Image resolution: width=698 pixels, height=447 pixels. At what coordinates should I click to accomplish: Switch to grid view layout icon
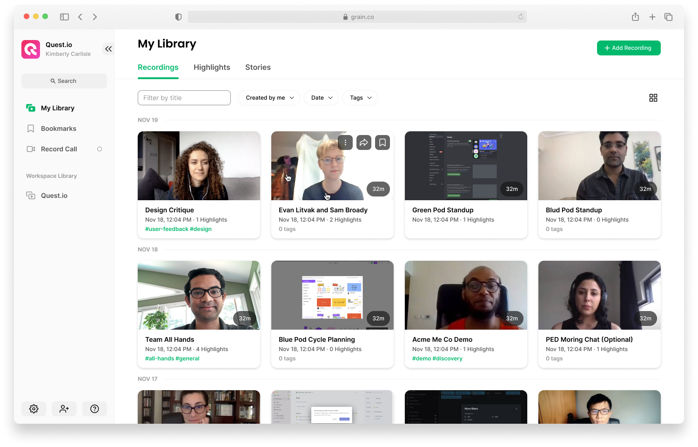(x=653, y=98)
